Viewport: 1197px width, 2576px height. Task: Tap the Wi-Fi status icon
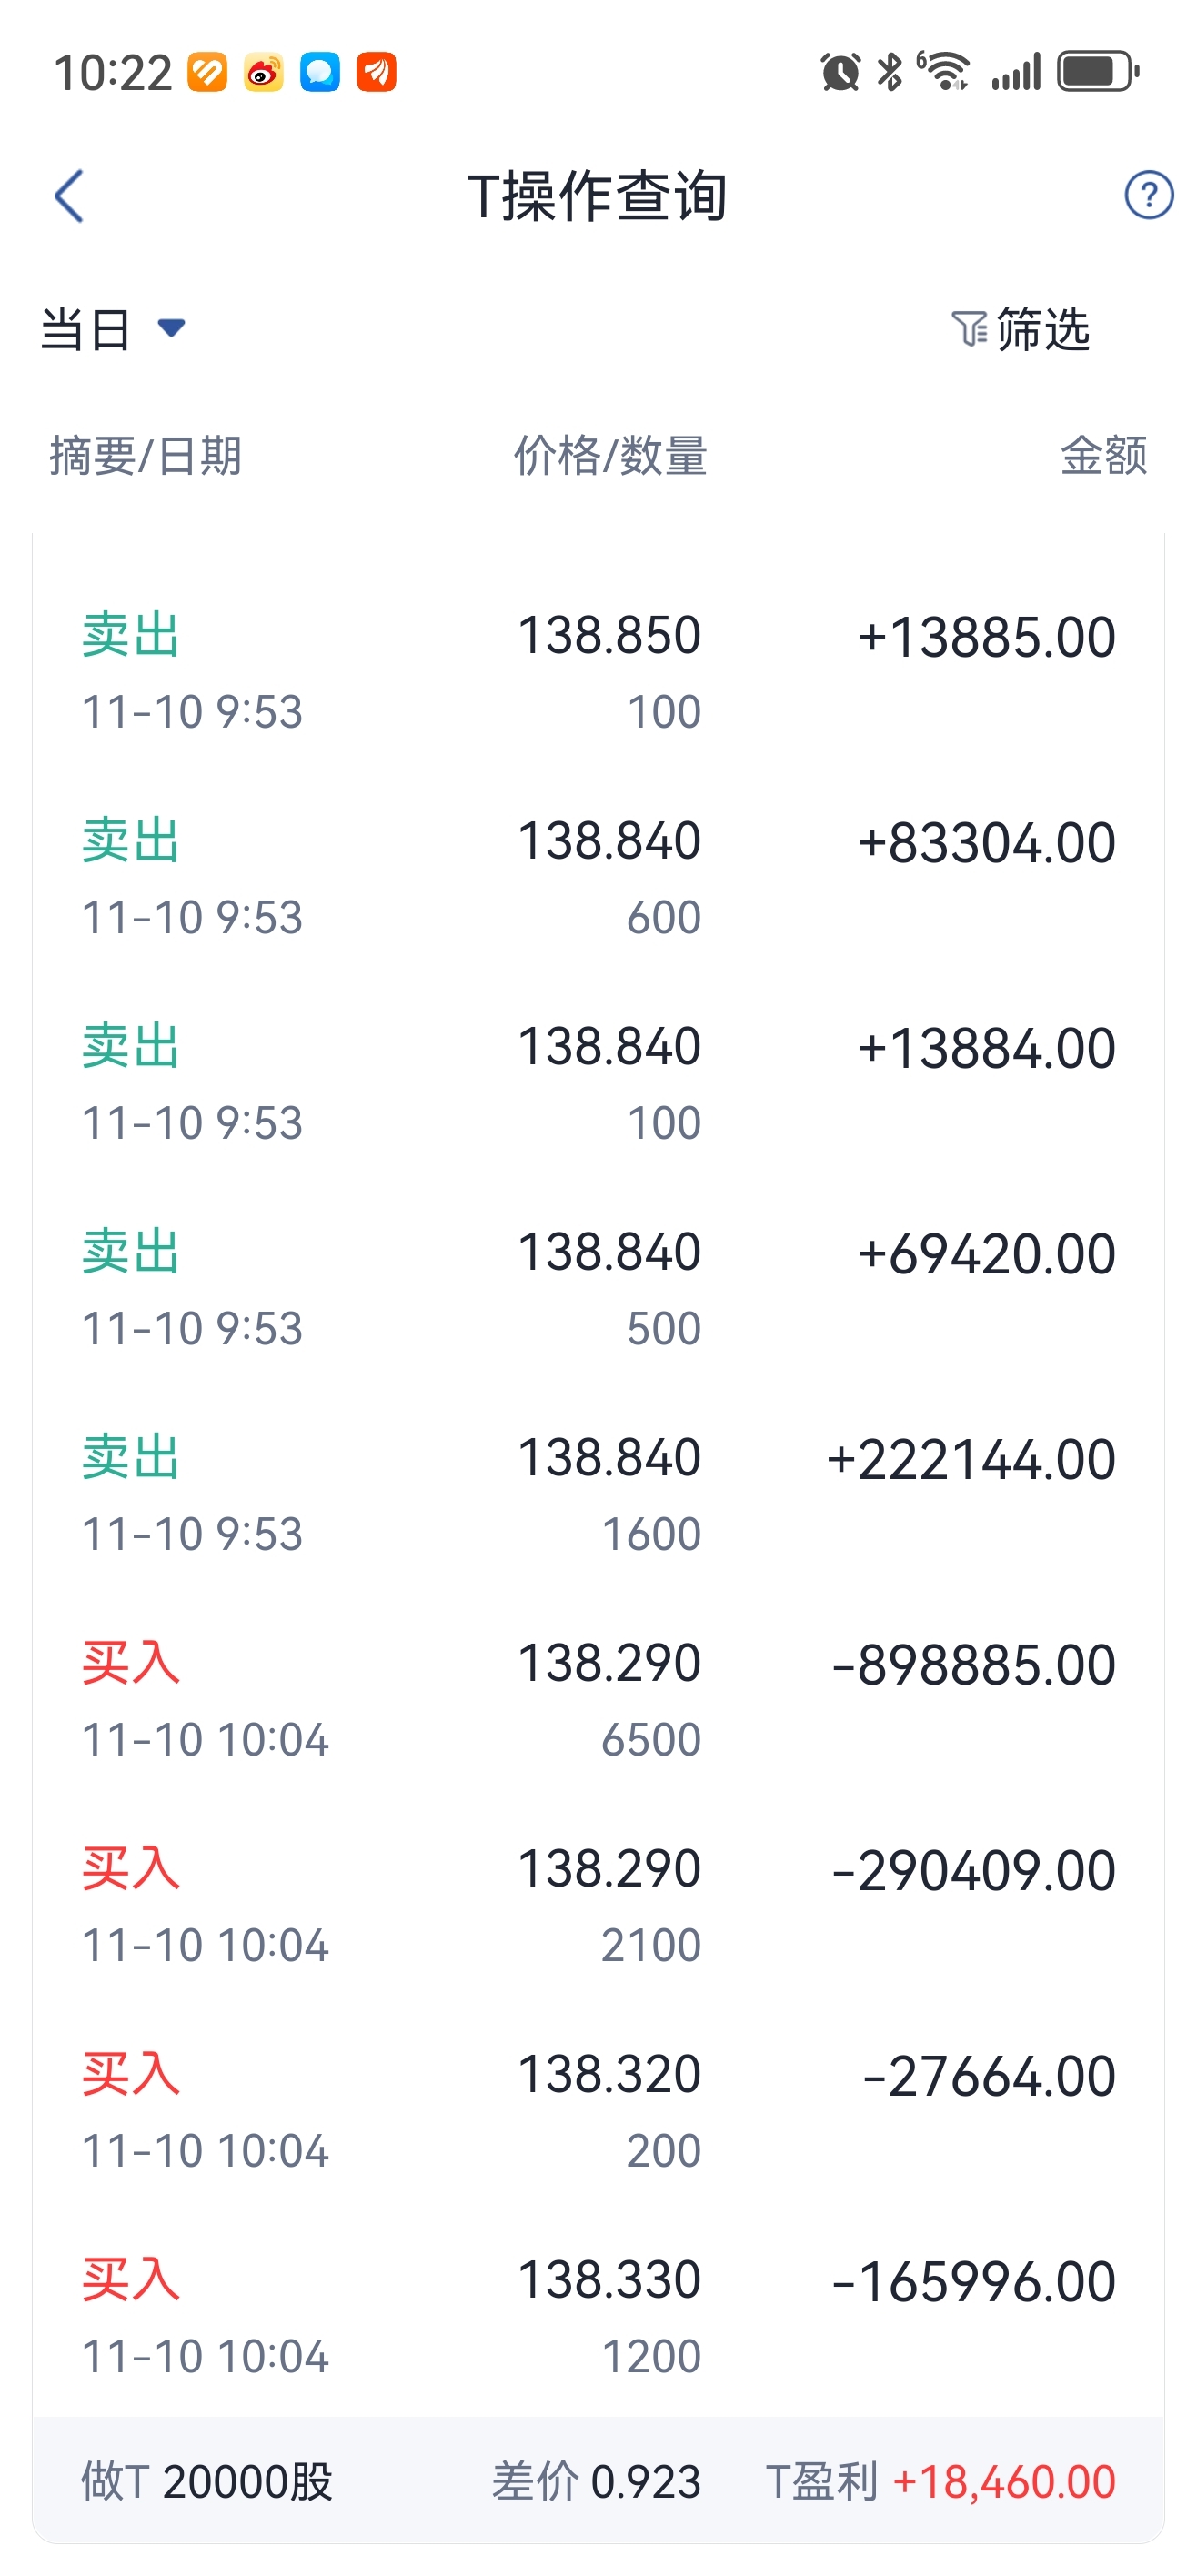944,71
